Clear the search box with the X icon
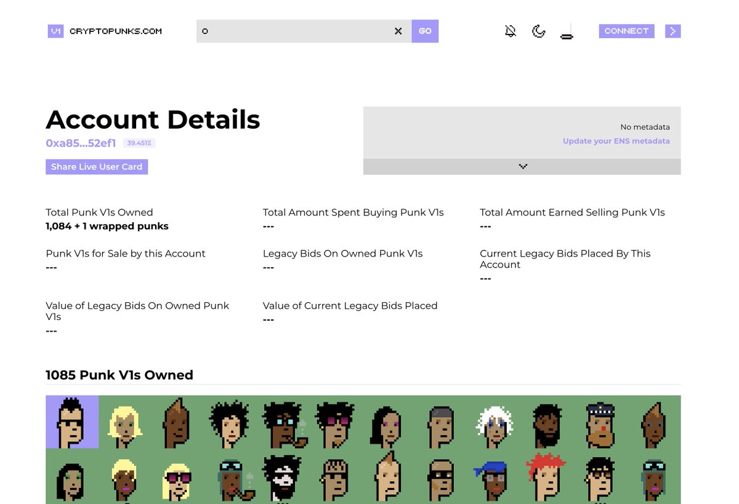739x504 pixels. (x=398, y=31)
